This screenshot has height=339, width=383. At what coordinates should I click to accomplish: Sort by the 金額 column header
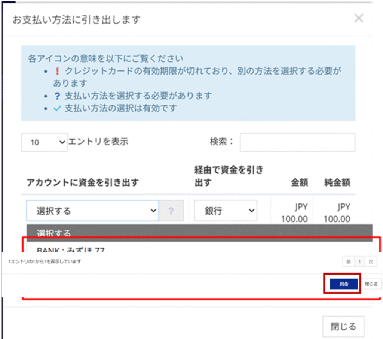pyautogui.click(x=299, y=182)
